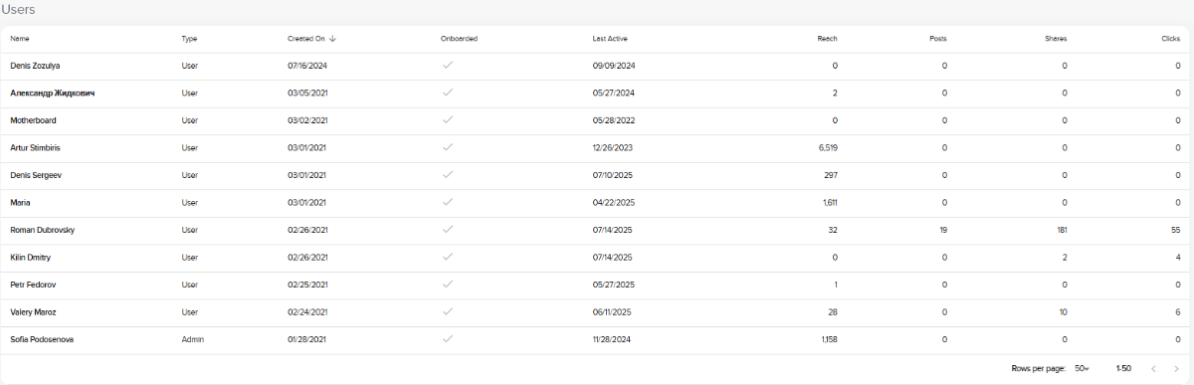Click Onboarded checkmark for Maria row
The width and height of the screenshot is (1194, 385).
[448, 202]
